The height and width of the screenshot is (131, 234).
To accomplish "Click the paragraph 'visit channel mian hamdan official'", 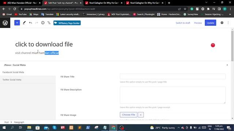I will tap(37, 53).
